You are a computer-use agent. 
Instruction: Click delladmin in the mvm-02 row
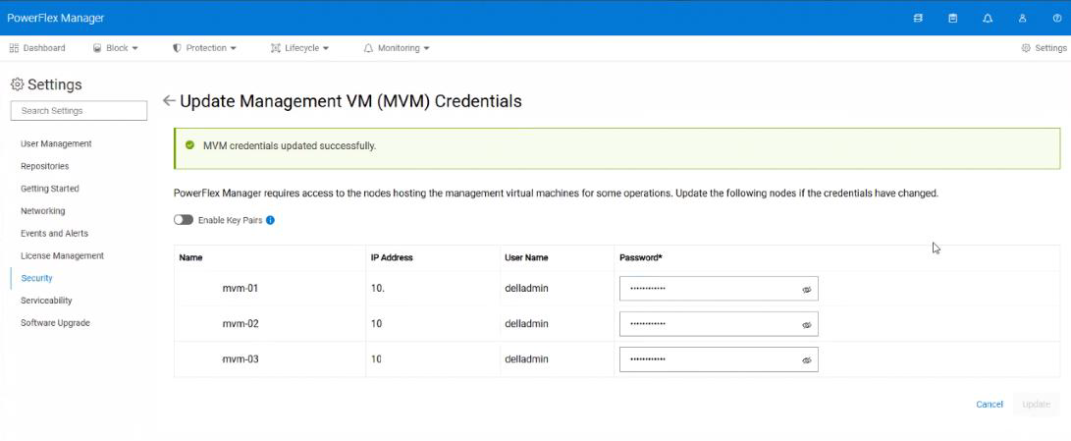coord(526,324)
